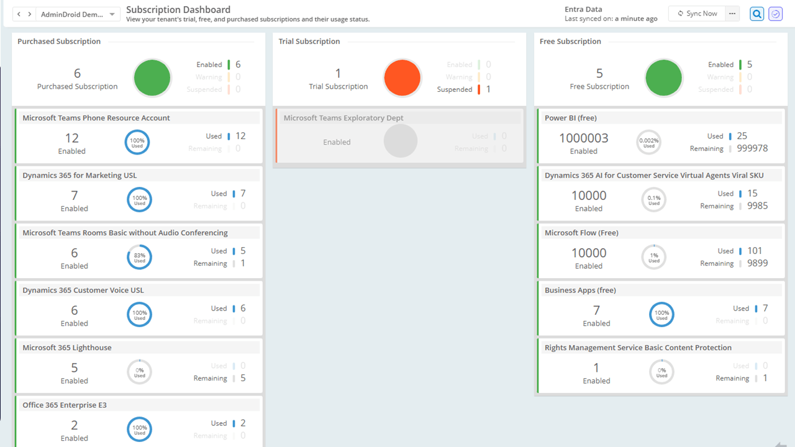Image resolution: width=795 pixels, height=447 pixels.
Task: Click the Trial Subscription section heading
Action: pos(309,42)
